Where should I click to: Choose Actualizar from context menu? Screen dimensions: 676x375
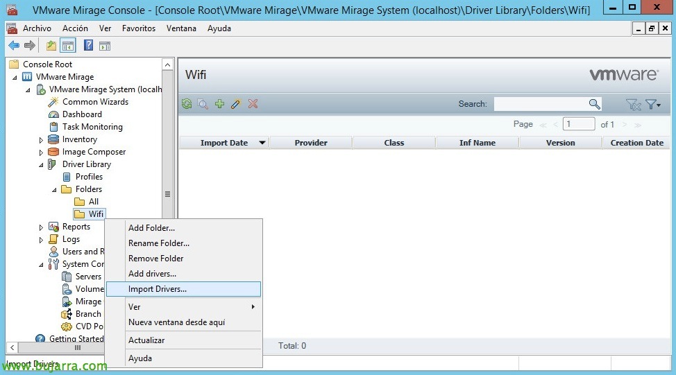[184, 340]
